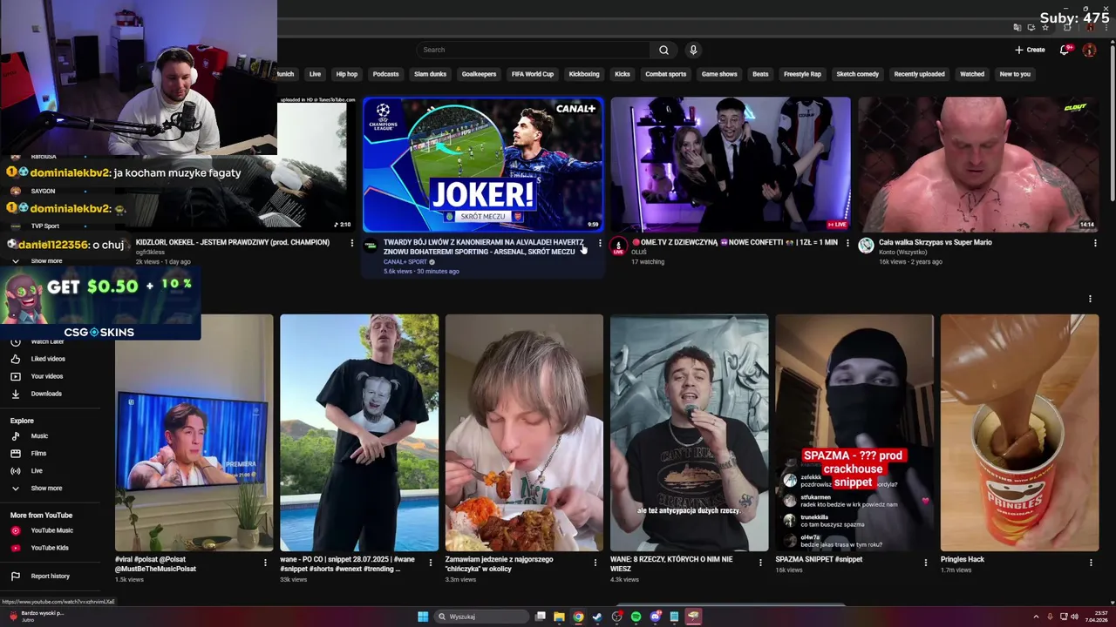The height and width of the screenshot is (627, 1116).
Task: Open options menu for OME.TV live video
Action: pyautogui.click(x=847, y=243)
